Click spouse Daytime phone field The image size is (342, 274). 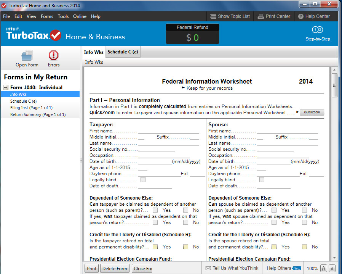coord(278,174)
